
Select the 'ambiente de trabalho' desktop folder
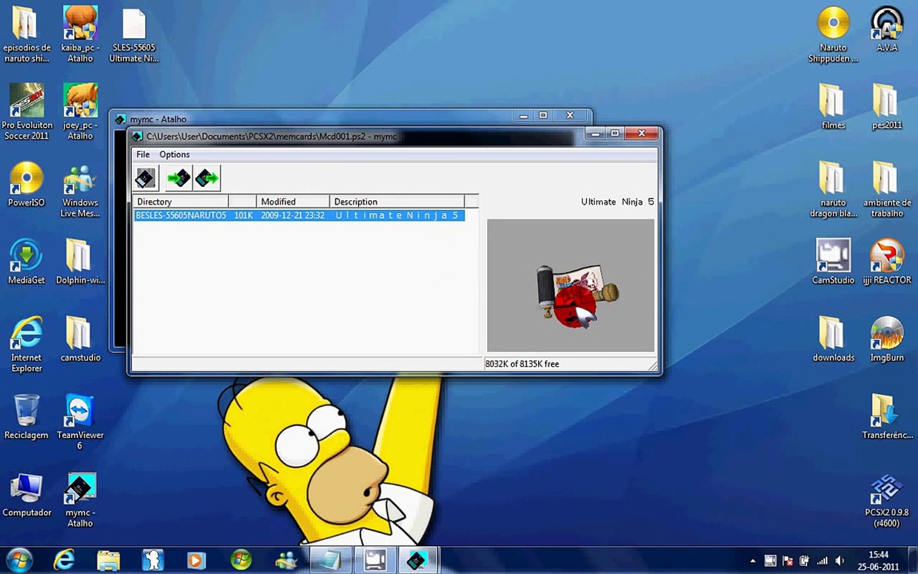(x=887, y=190)
